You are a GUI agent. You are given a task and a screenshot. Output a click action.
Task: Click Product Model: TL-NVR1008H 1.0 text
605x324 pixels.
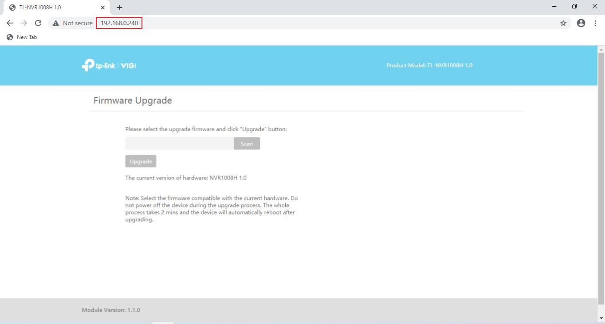(429, 65)
